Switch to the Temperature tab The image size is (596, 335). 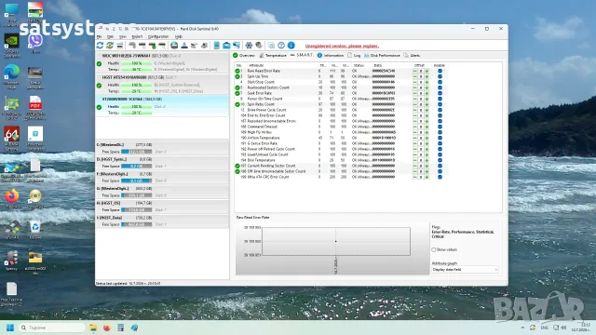273,56
